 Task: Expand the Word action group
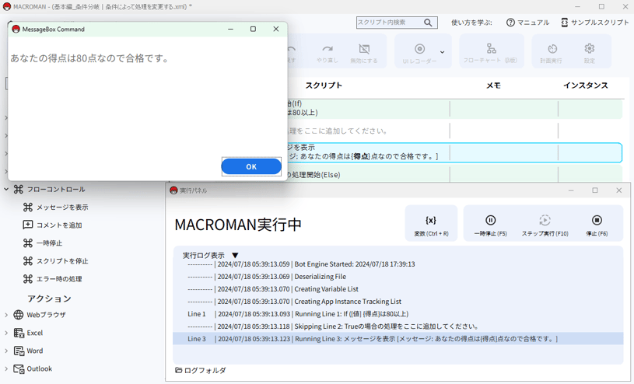(6, 351)
